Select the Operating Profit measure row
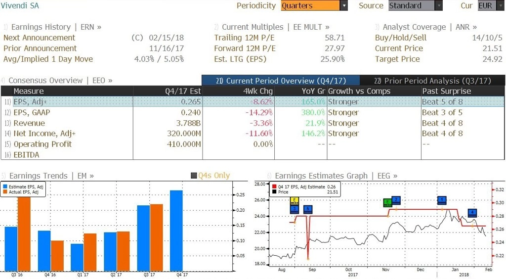Screen dimensions: 506x279 click(253, 144)
